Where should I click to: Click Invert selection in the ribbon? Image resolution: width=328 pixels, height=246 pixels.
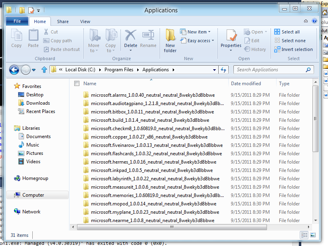[x=294, y=49]
